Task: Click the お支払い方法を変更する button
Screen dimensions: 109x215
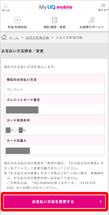Action: (x=54, y=202)
